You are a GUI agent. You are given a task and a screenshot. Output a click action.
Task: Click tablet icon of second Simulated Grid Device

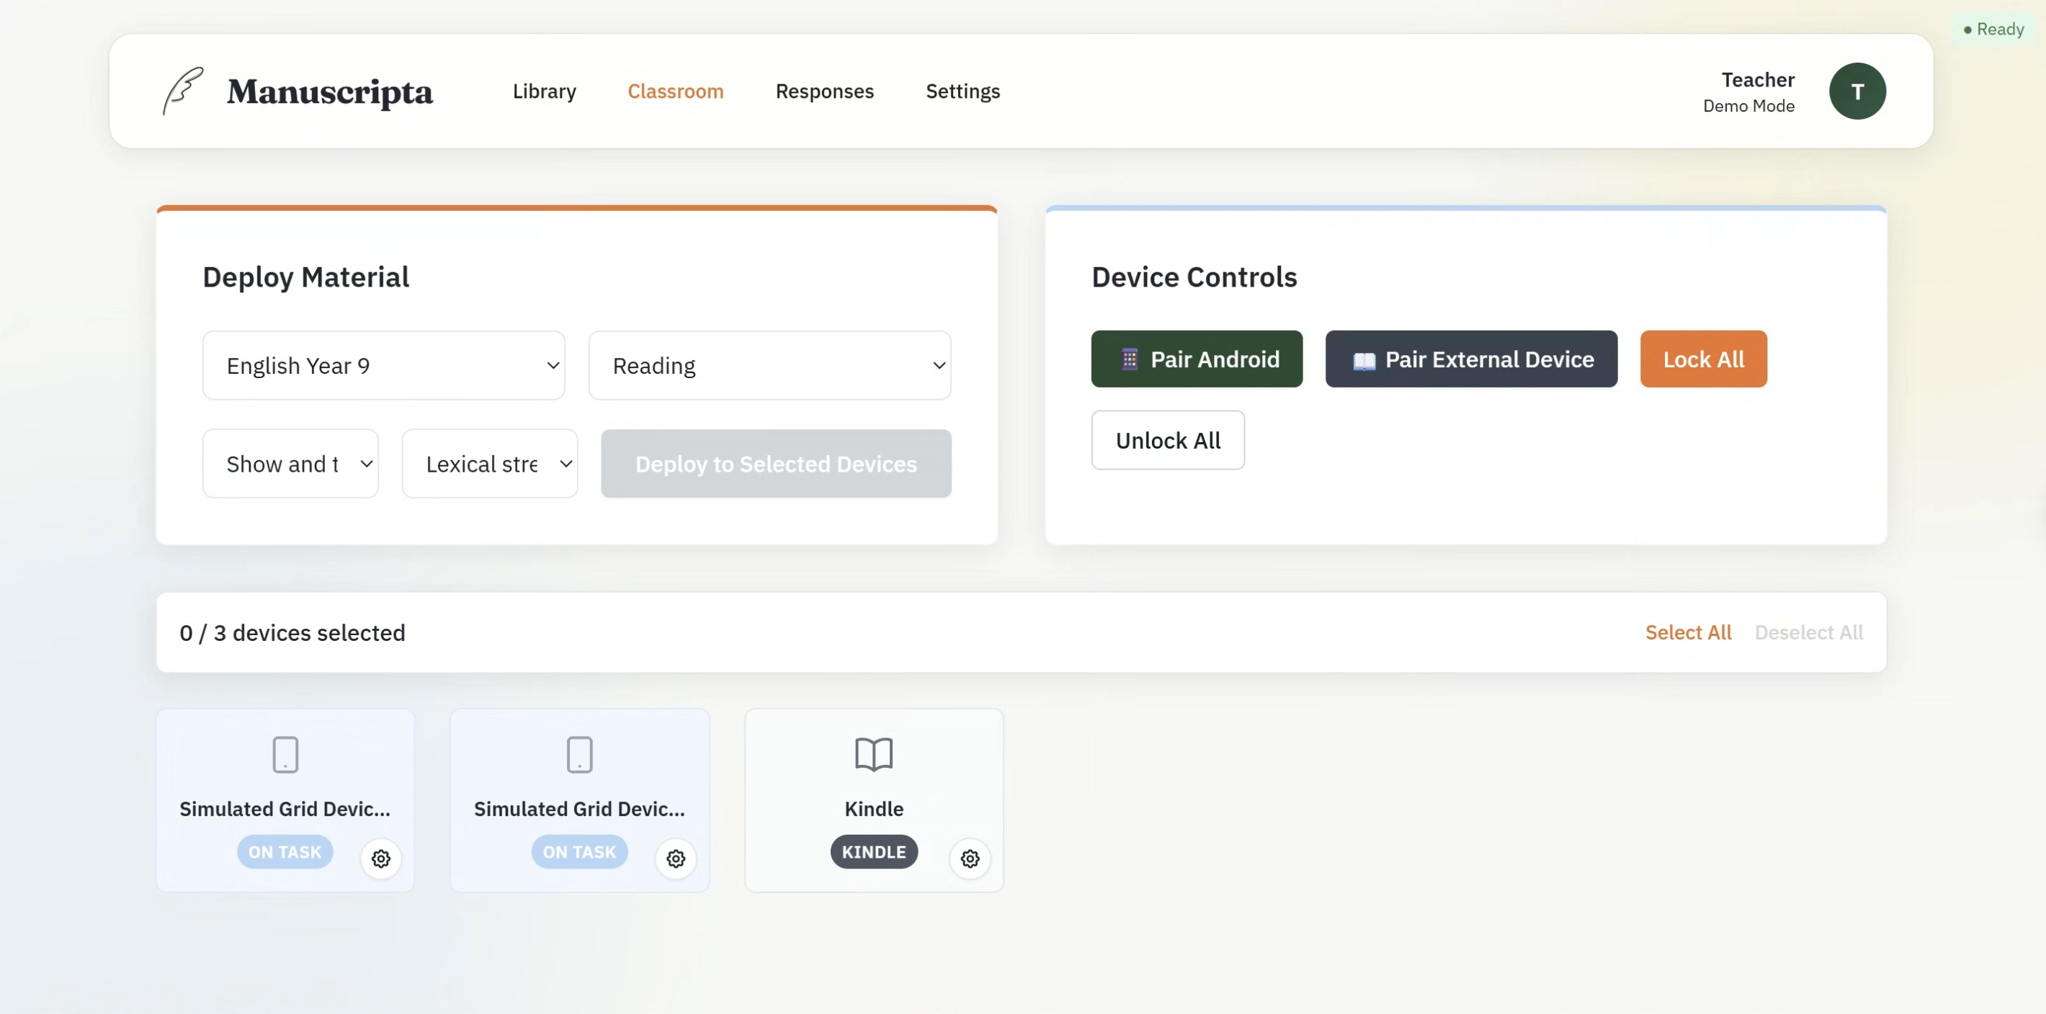point(580,753)
